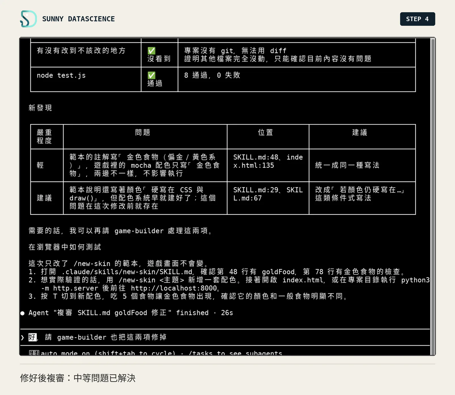Click the caption 修好後複審:中等問題已解決
This screenshot has height=395, width=455.
pyautogui.click(x=78, y=378)
